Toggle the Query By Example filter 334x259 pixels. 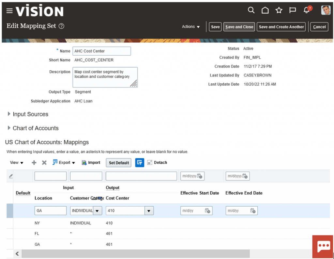coord(139,162)
